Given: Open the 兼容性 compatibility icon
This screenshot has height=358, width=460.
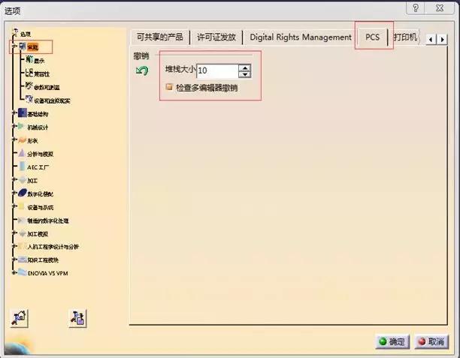Looking at the screenshot, I should (x=29, y=73).
